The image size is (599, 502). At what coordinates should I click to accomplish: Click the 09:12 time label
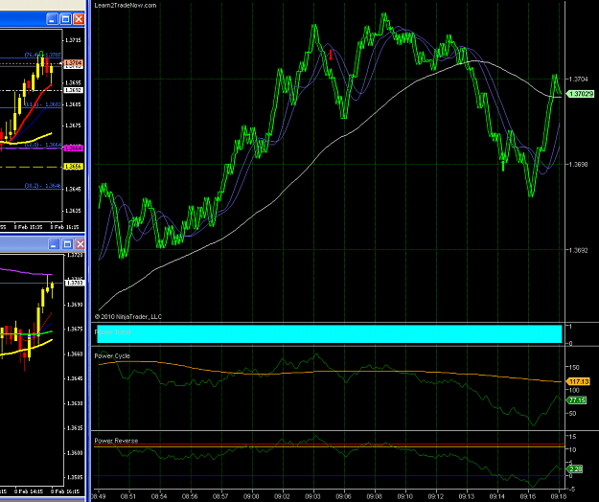point(435,496)
